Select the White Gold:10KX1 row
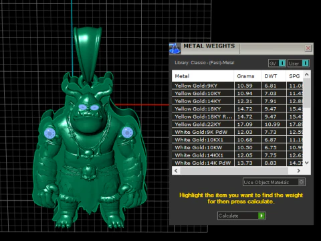Screen dimensions: 321x241 237,140
